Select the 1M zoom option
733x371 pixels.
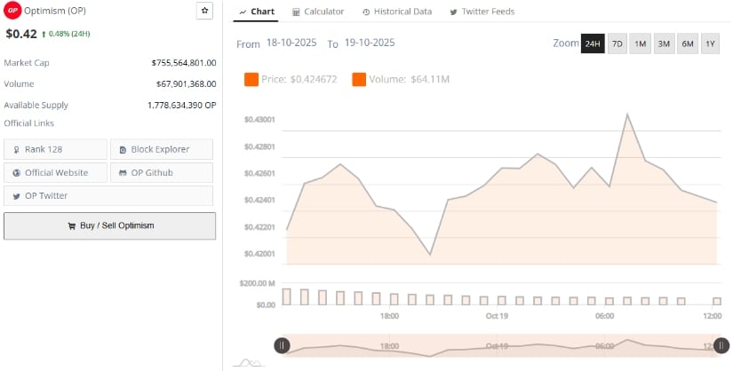point(640,43)
